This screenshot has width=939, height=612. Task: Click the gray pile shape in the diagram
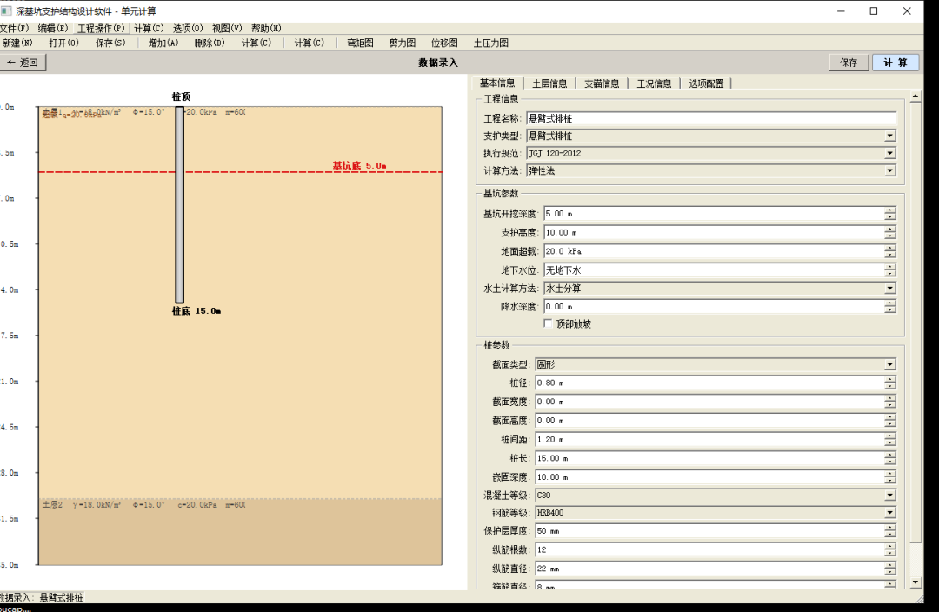180,205
